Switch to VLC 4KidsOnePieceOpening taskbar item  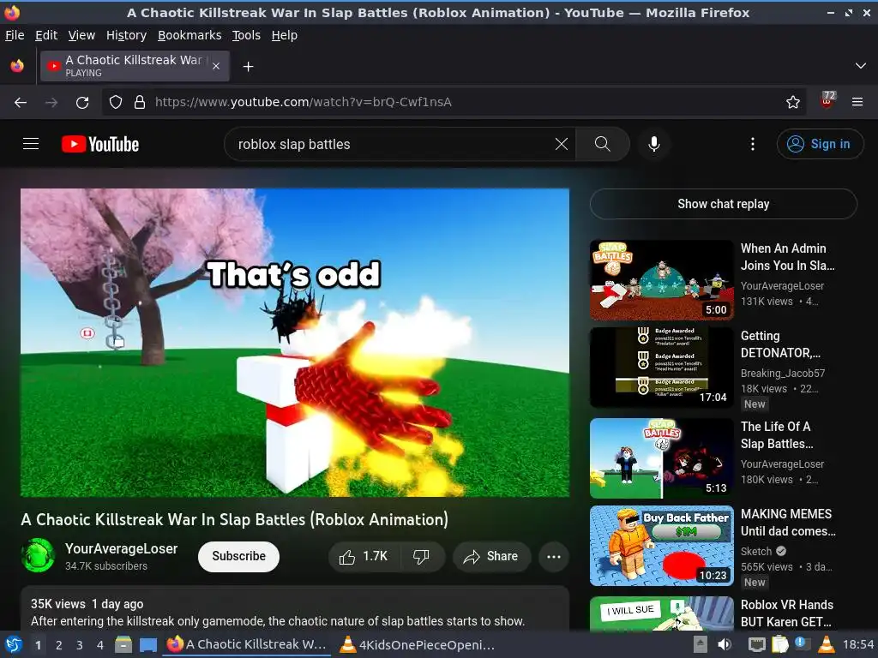(418, 644)
